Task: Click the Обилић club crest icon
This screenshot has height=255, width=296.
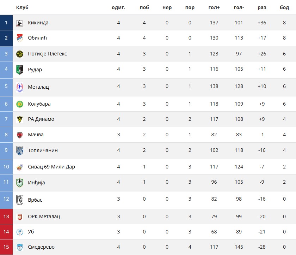Action: [20, 38]
